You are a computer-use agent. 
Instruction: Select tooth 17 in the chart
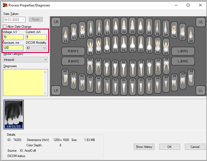74,32
